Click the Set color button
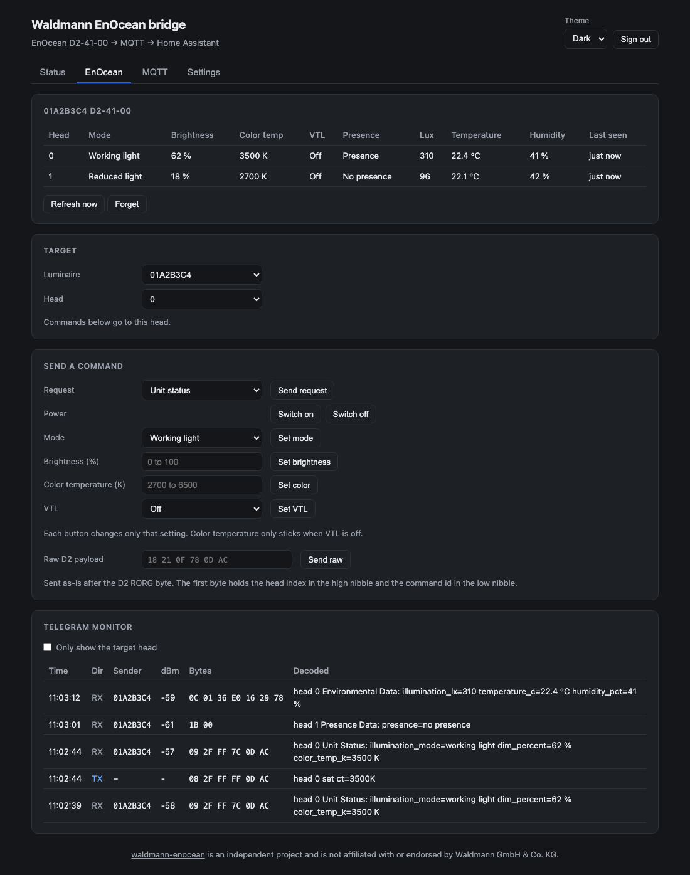 (x=294, y=485)
